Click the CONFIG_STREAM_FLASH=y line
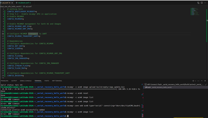208x118 pixels. pos(19,66)
